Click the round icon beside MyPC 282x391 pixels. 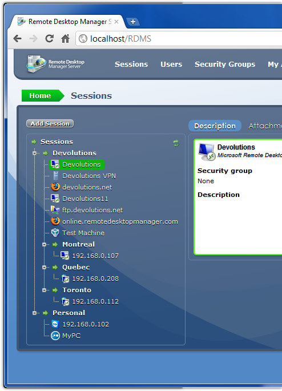pos(55,336)
